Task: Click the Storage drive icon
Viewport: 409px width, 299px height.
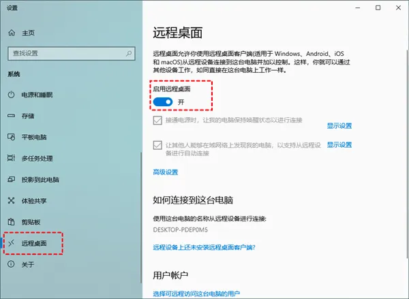Action: 11,116
